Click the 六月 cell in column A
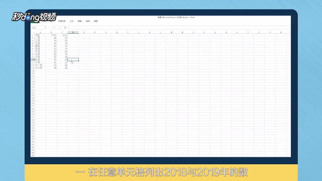This screenshot has height=181, width=322. click(40, 52)
